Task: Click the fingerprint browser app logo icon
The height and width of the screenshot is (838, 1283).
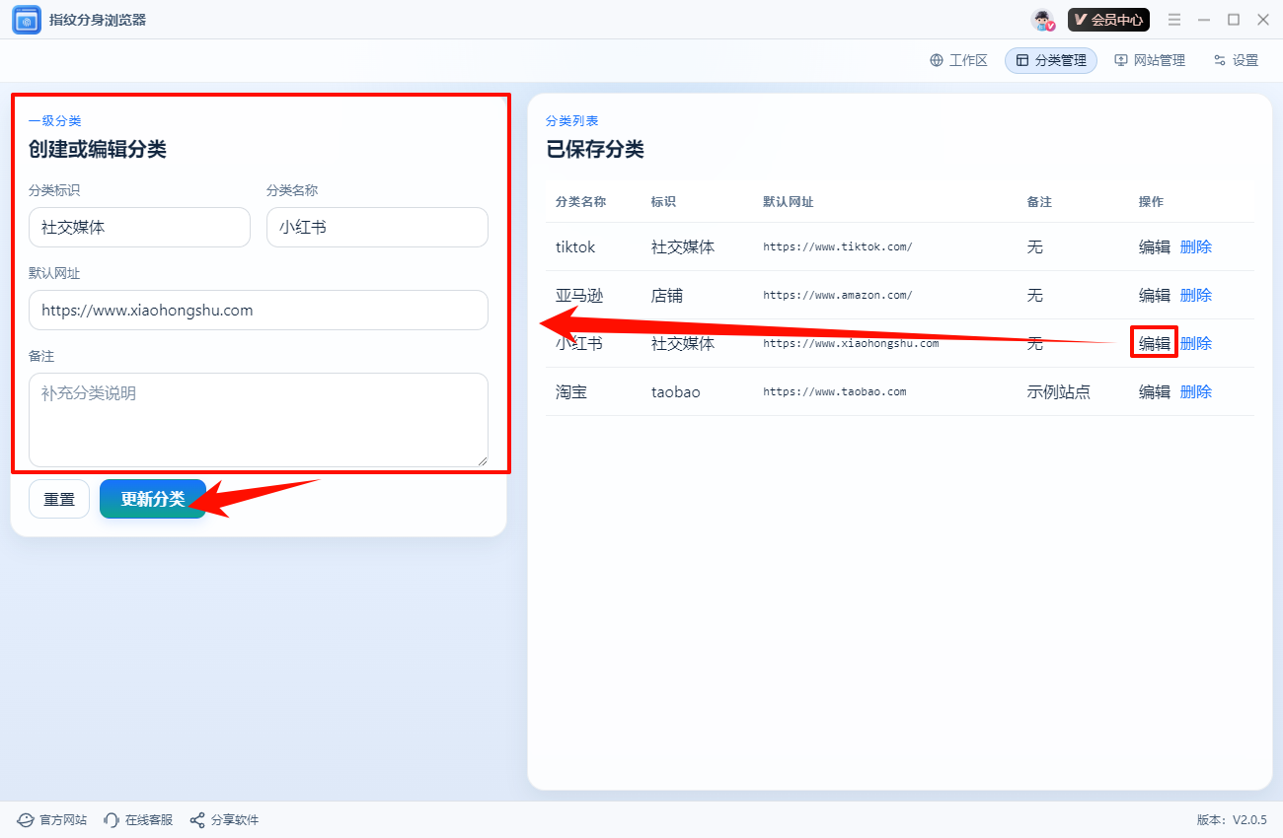Action: coord(27,20)
